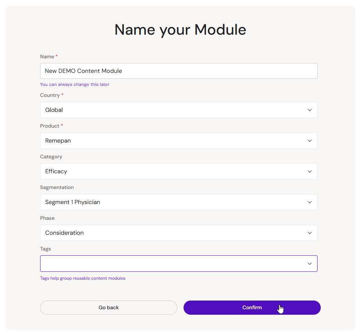This screenshot has height=336, width=362.
Task: Click the Country field label
Action: click(50, 95)
